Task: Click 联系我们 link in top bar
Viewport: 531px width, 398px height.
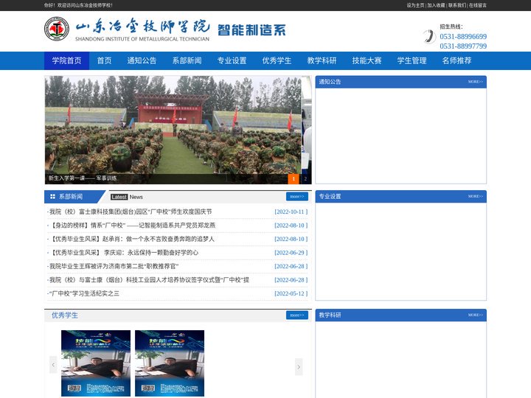Action: point(457,5)
